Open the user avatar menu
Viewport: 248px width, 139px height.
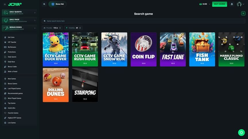coord(241,4)
